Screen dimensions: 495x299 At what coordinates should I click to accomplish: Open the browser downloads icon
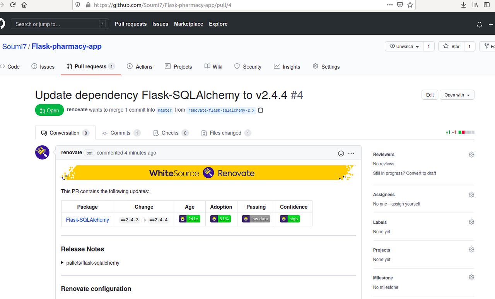[x=463, y=5]
